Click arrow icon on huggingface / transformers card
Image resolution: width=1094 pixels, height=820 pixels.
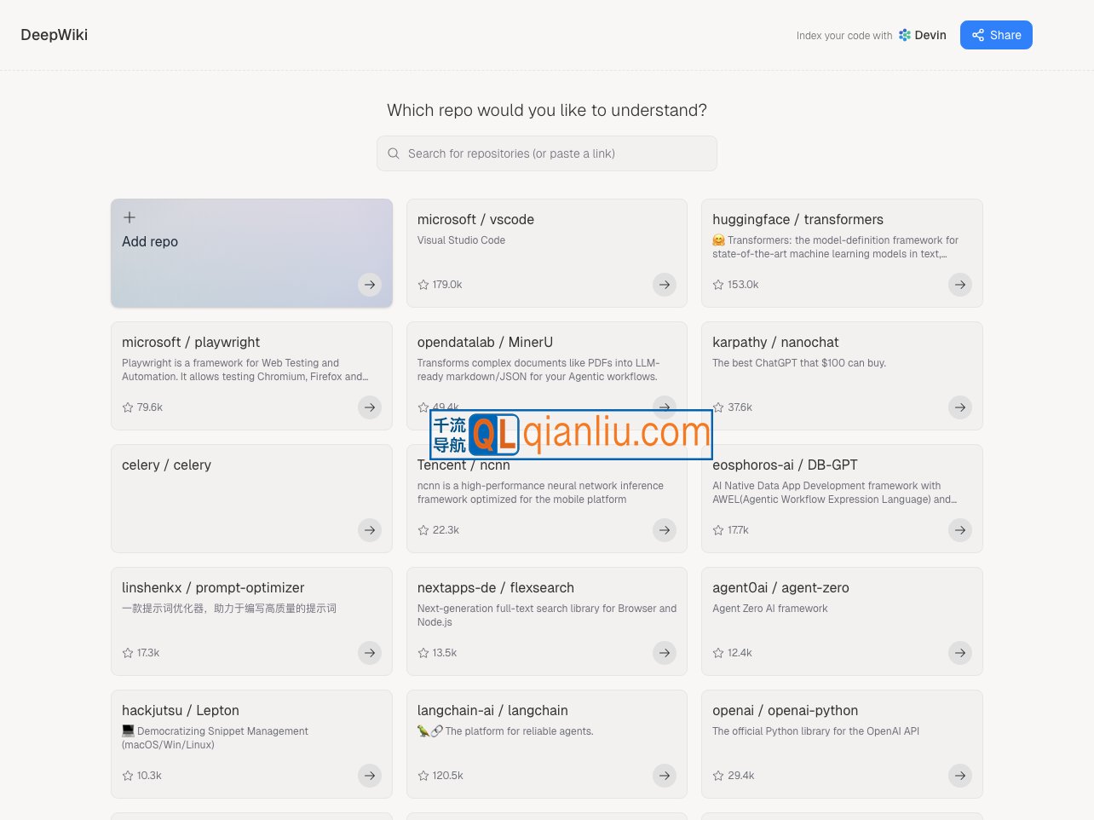pos(960,285)
